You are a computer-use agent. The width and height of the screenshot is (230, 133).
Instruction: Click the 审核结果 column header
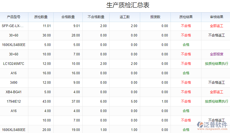216,17
